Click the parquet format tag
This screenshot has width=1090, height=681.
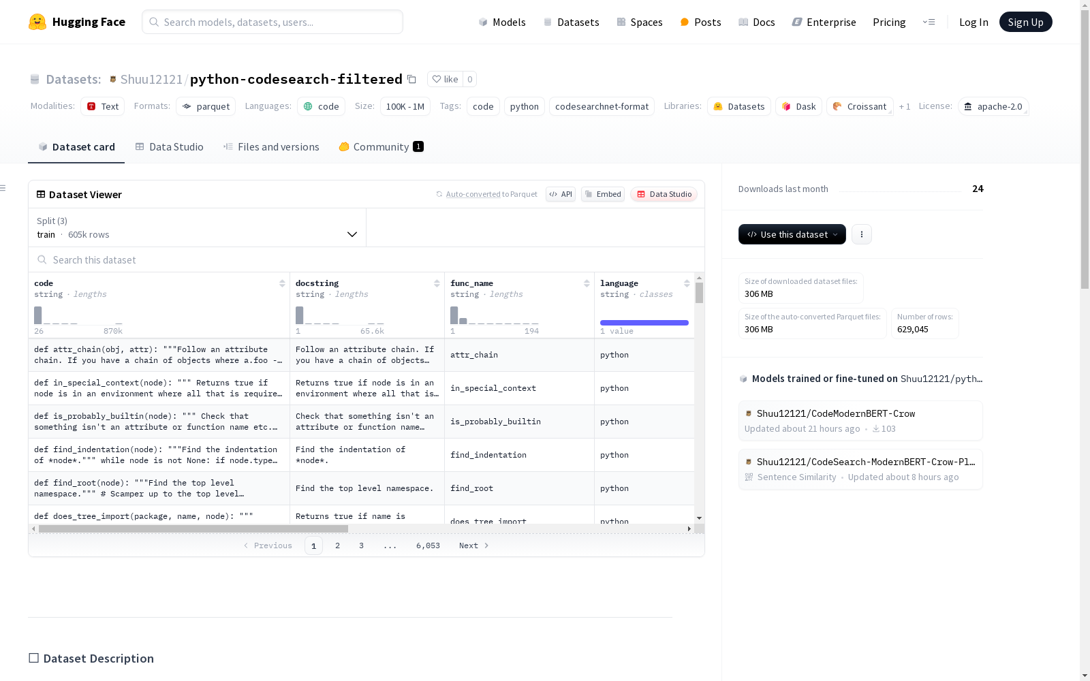click(x=206, y=106)
